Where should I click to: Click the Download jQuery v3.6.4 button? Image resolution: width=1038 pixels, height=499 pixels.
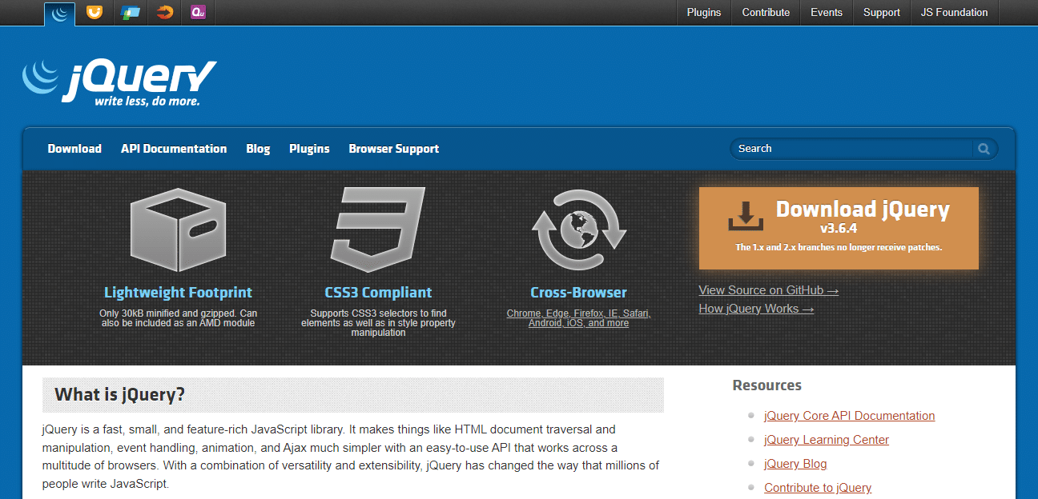click(839, 228)
